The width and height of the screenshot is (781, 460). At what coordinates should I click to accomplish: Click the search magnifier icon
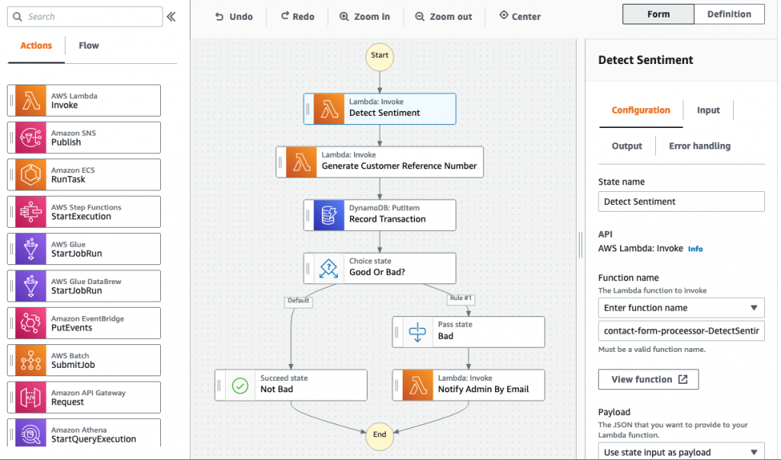(18, 17)
